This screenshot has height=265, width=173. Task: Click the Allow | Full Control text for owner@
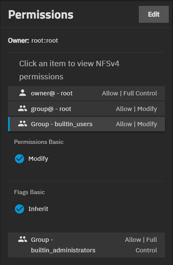130,93
